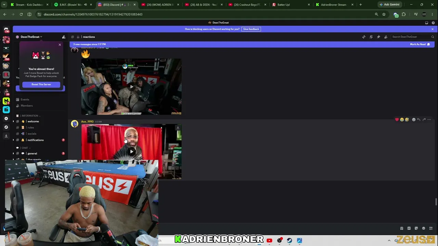Screen dimensions: 438x246
Task: Play the first reaction video thumbnail
Action: [x=131, y=87]
